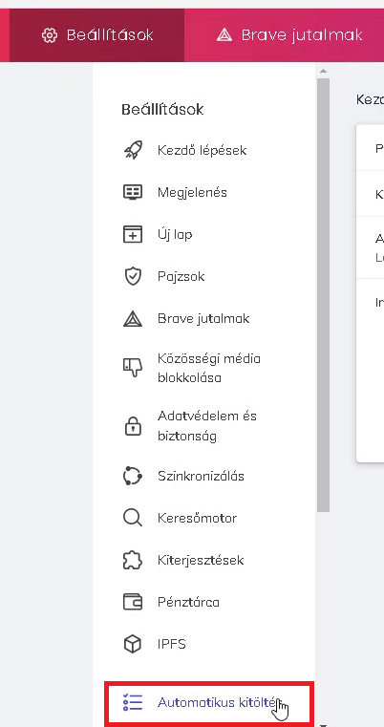The image size is (384, 727).
Task: Open Megjelenés settings section
Action: tap(192, 192)
